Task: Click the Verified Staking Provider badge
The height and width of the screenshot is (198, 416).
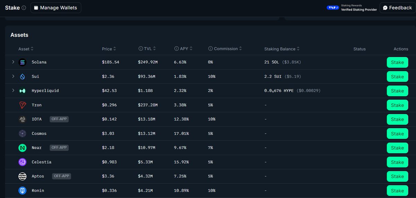Action: (352, 8)
